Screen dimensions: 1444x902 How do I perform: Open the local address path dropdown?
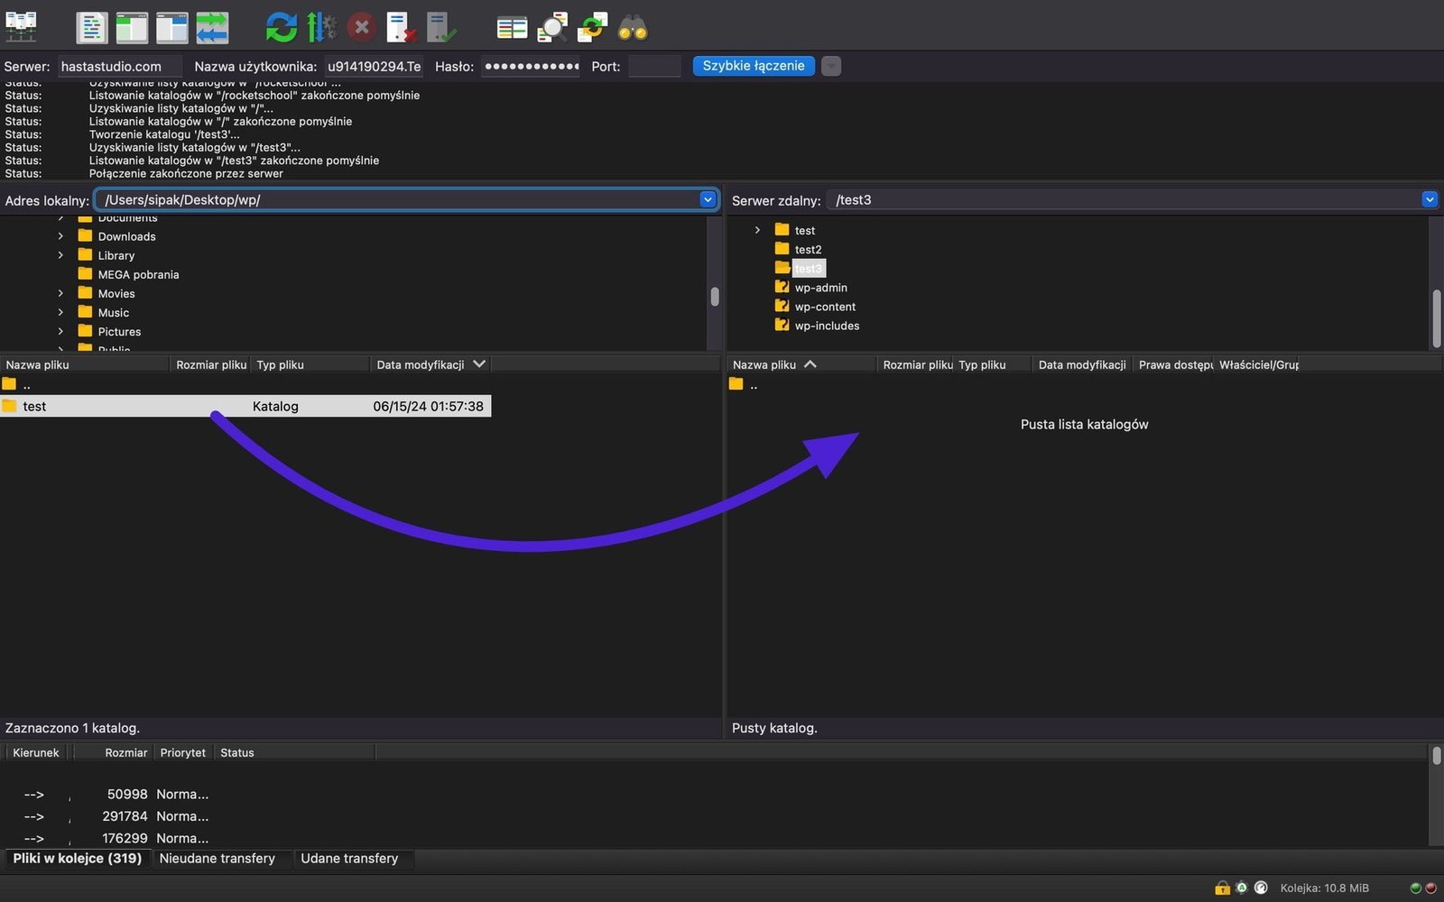click(x=708, y=199)
